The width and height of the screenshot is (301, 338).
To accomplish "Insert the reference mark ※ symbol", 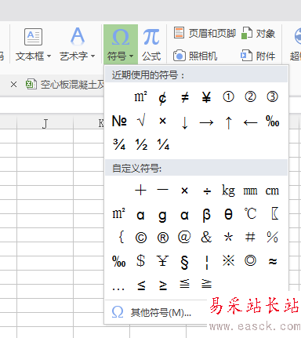I will pyautogui.click(x=229, y=260).
